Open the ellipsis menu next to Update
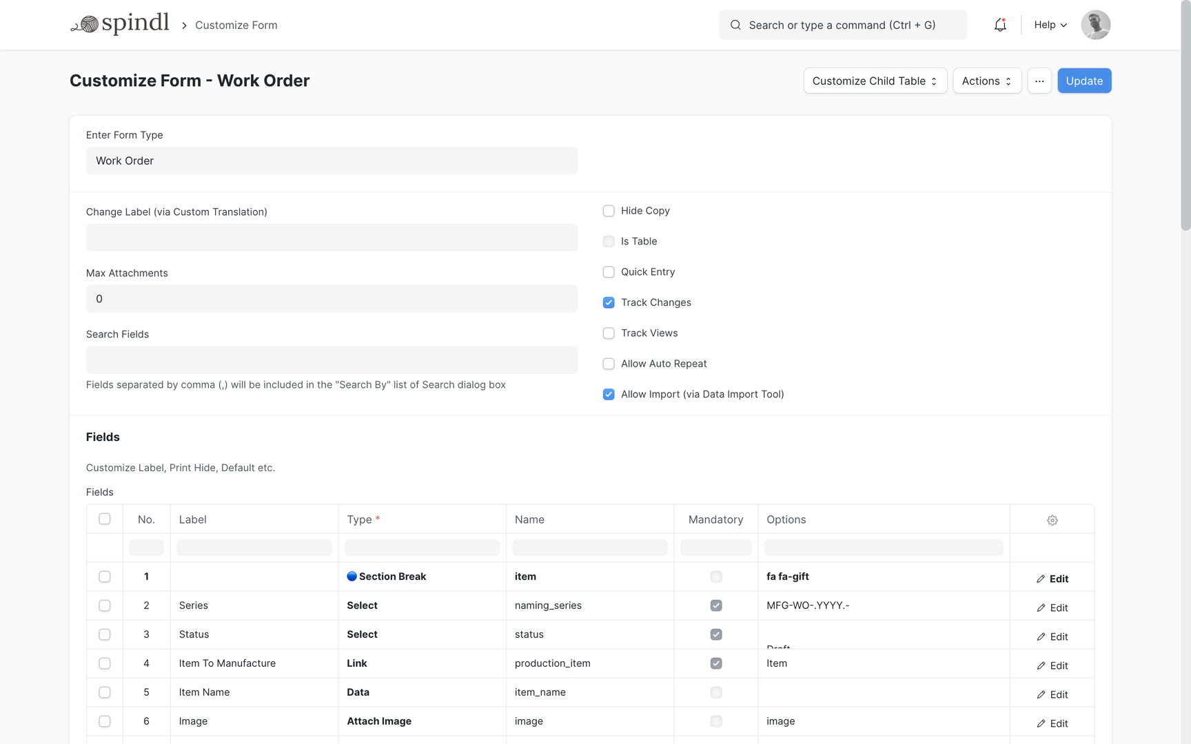The image size is (1191, 744). 1039,81
